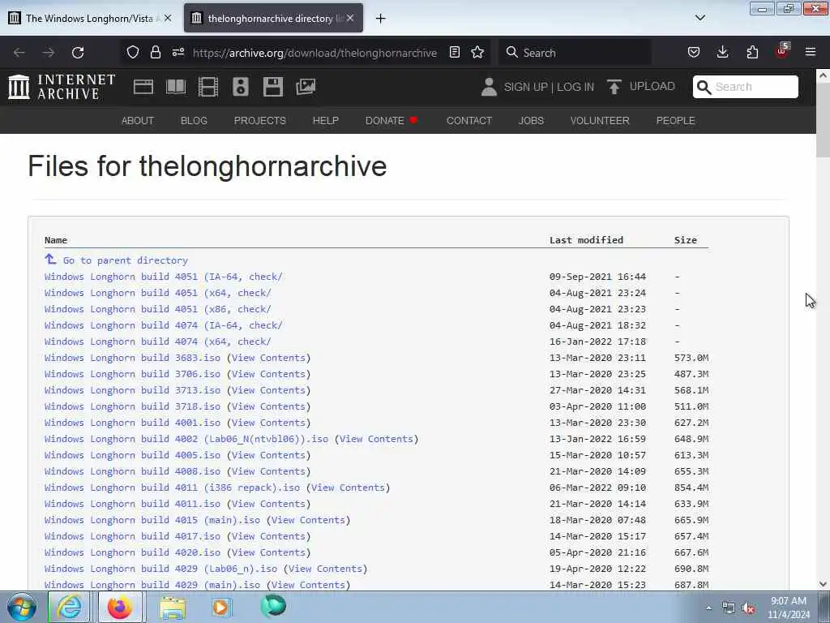Image resolution: width=830 pixels, height=623 pixels.
Task: Download Windows Longhorn build 4001.iso
Action: [x=132, y=423]
